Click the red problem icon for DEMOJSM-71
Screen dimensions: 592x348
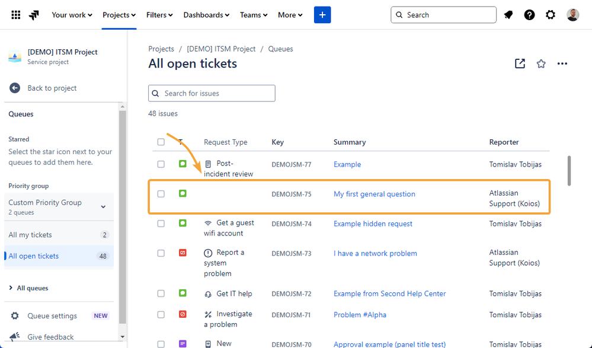point(183,314)
